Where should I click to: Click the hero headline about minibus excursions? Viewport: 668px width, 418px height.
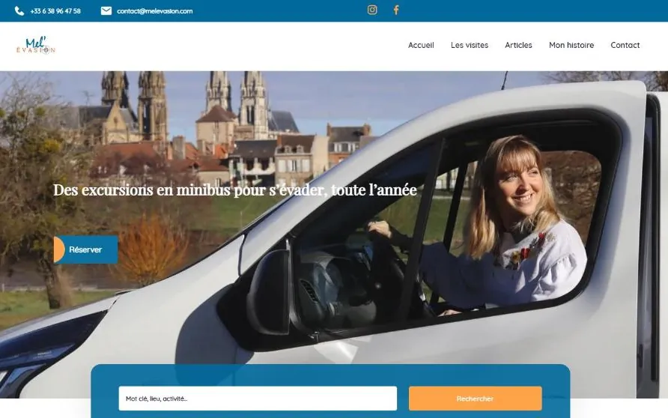coord(234,190)
